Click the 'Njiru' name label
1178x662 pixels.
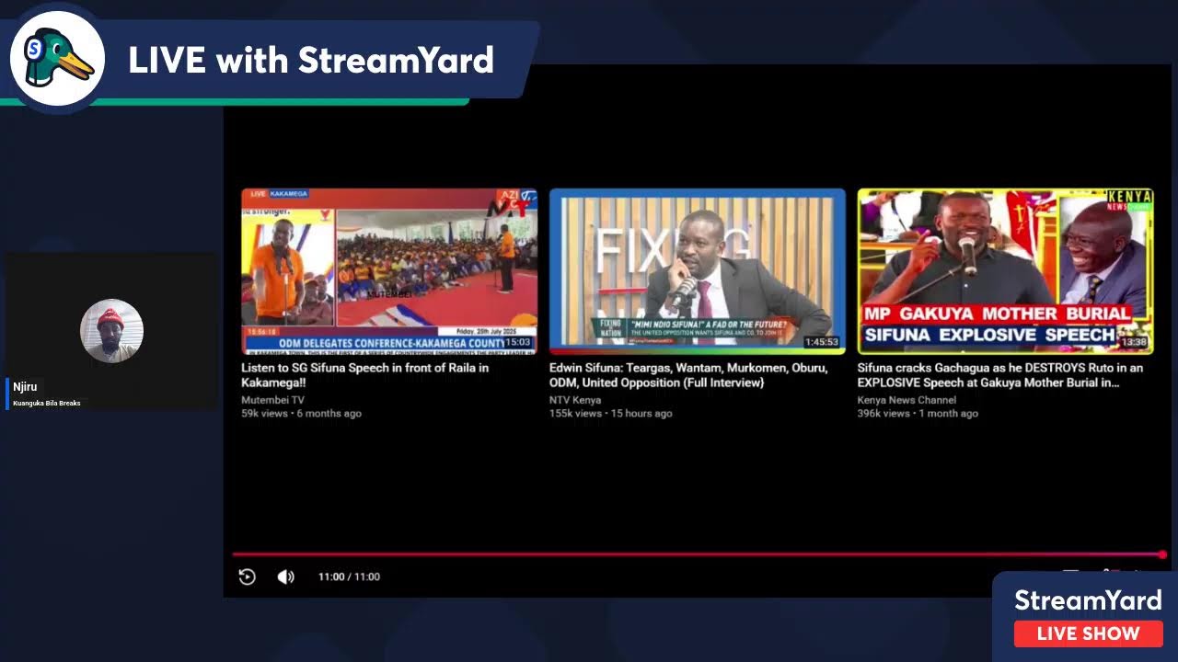pyautogui.click(x=26, y=387)
